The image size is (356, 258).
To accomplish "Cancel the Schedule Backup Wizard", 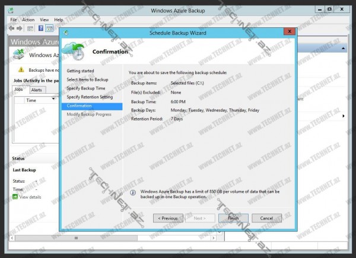I will click(x=266, y=218).
